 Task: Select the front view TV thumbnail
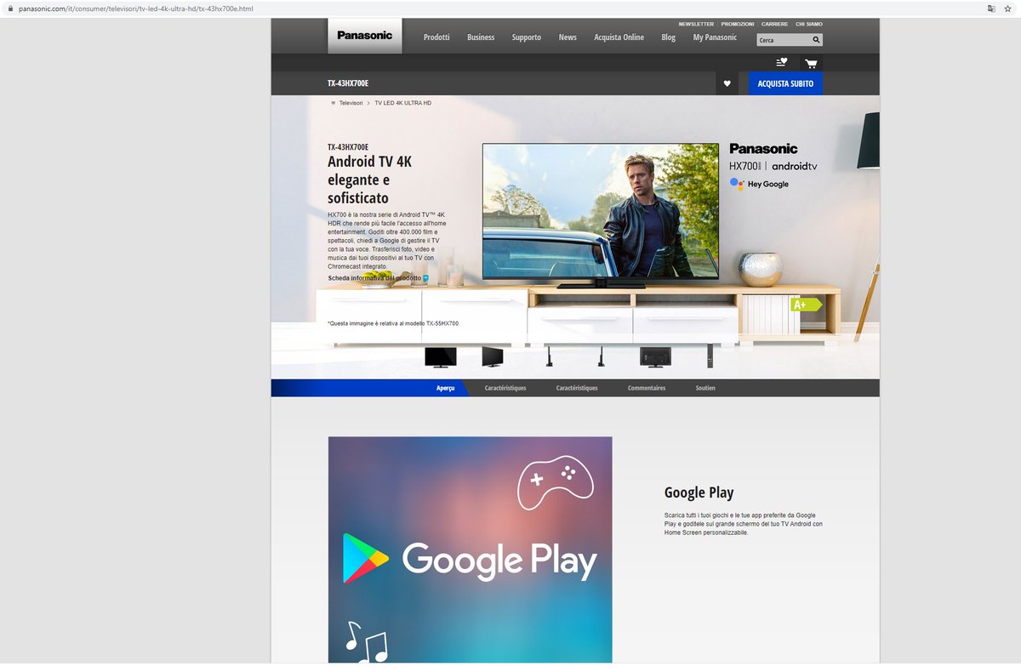[x=441, y=356]
